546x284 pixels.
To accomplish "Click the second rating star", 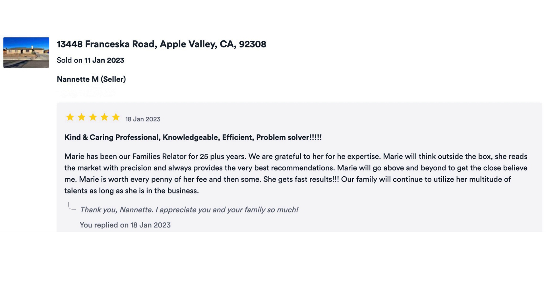I will pyautogui.click(x=82, y=117).
